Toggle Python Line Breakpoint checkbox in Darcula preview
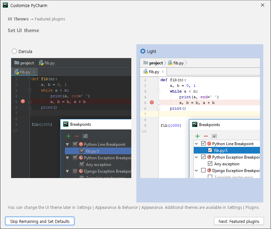271x229 pixels. tap(75, 144)
